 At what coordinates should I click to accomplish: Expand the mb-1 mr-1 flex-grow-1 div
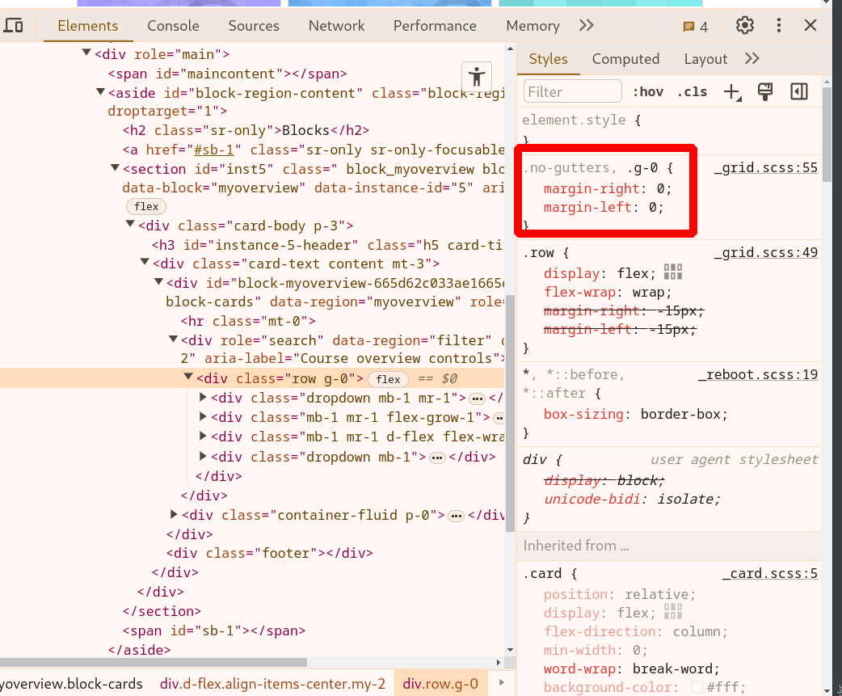coord(203,417)
